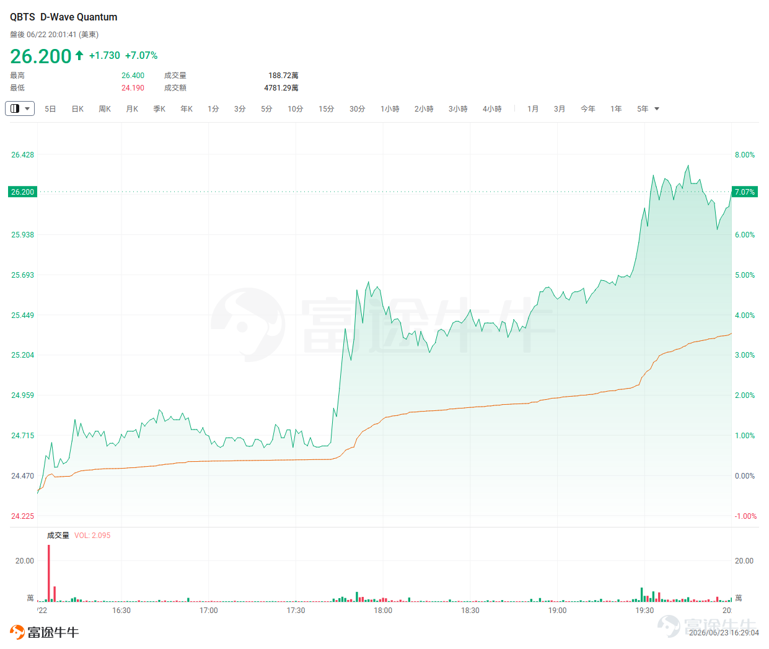This screenshot has width=769, height=649.
Task: Select the 周K interval tab
Action: (105, 109)
